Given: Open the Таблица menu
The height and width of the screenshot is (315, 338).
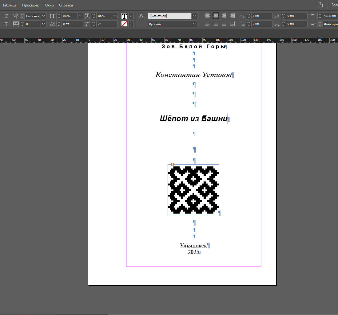Looking at the screenshot, I should point(9,5).
